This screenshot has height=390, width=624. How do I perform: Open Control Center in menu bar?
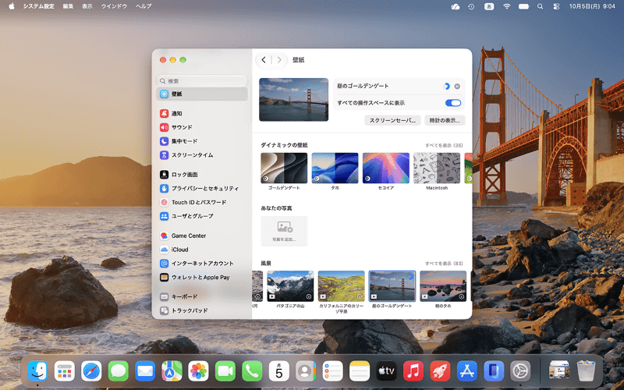556,6
